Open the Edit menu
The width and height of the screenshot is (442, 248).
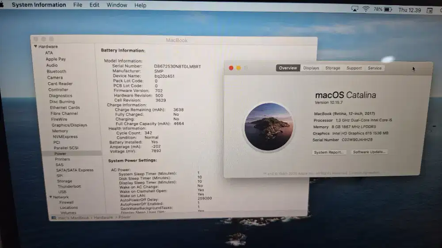[x=94, y=5]
